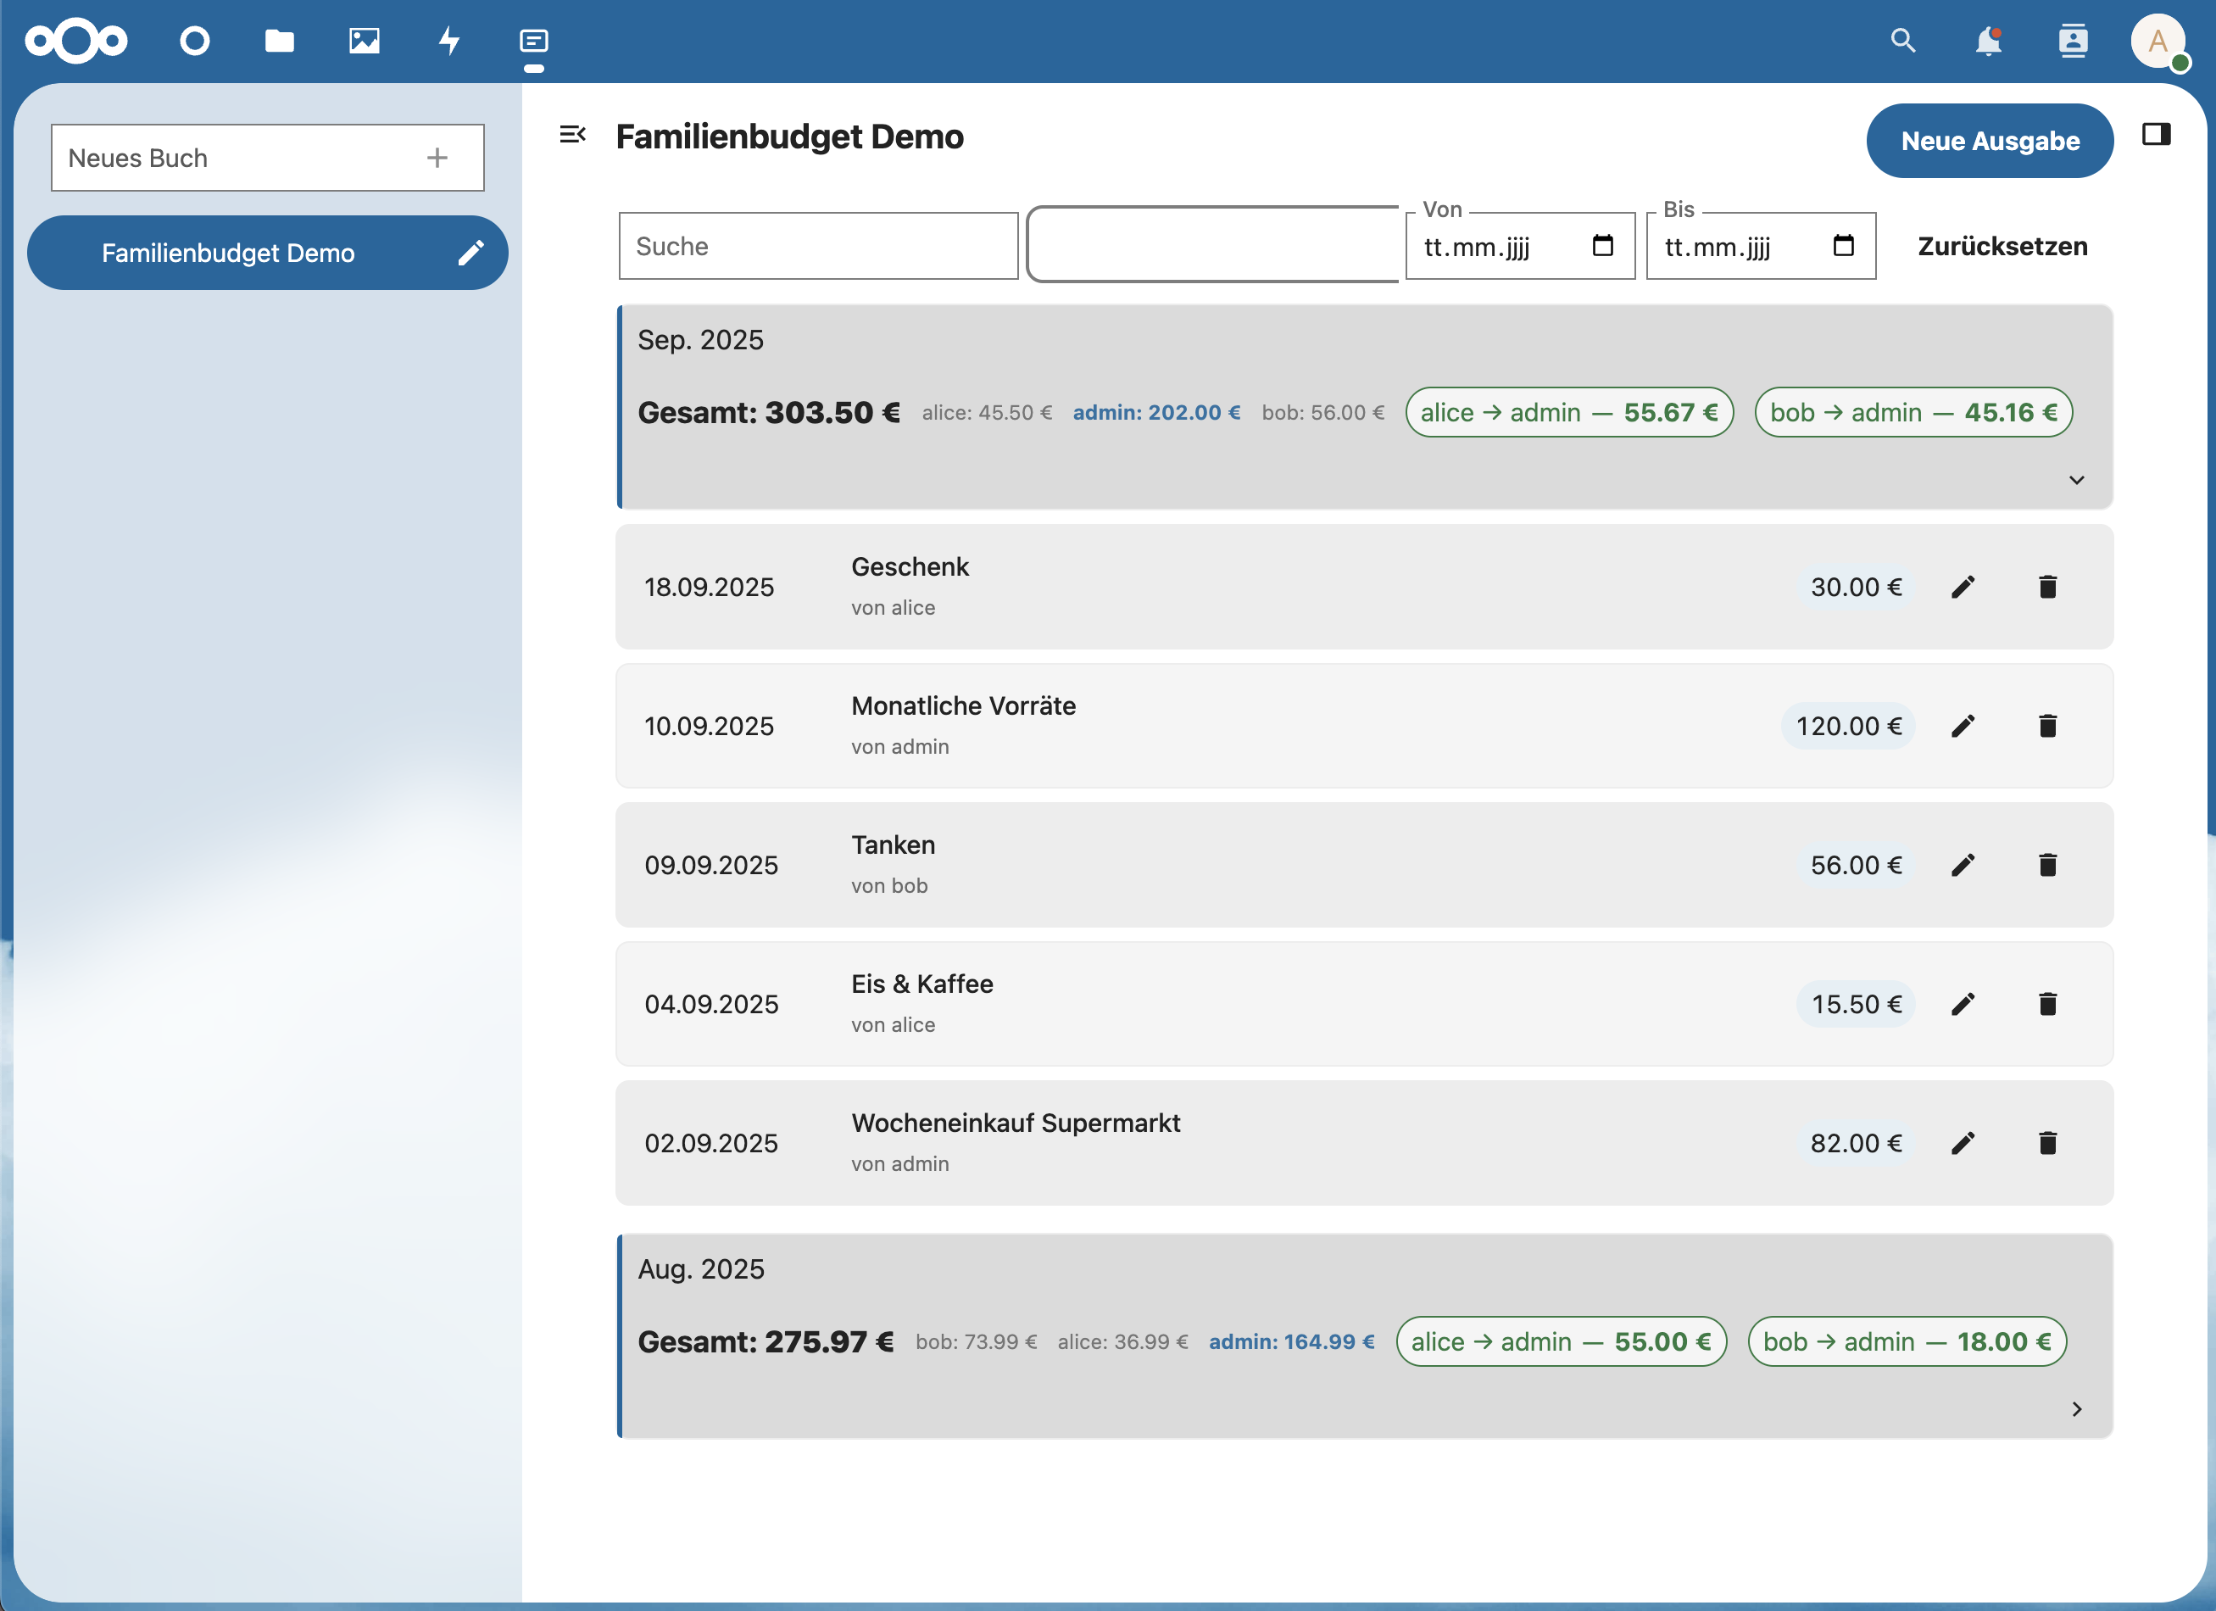Open the notifications bell
The height and width of the screenshot is (1611, 2216).
pyautogui.click(x=1987, y=41)
